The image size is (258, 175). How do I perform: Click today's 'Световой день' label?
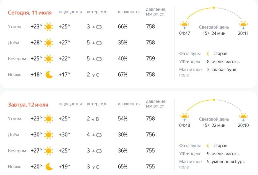(214, 27)
